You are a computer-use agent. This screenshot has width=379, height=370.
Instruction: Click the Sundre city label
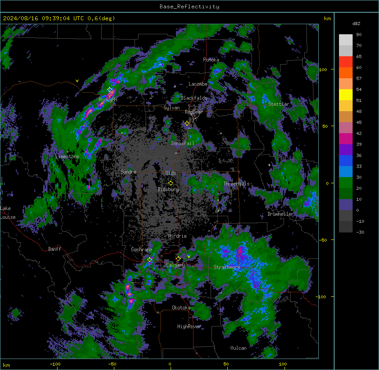tap(128, 172)
